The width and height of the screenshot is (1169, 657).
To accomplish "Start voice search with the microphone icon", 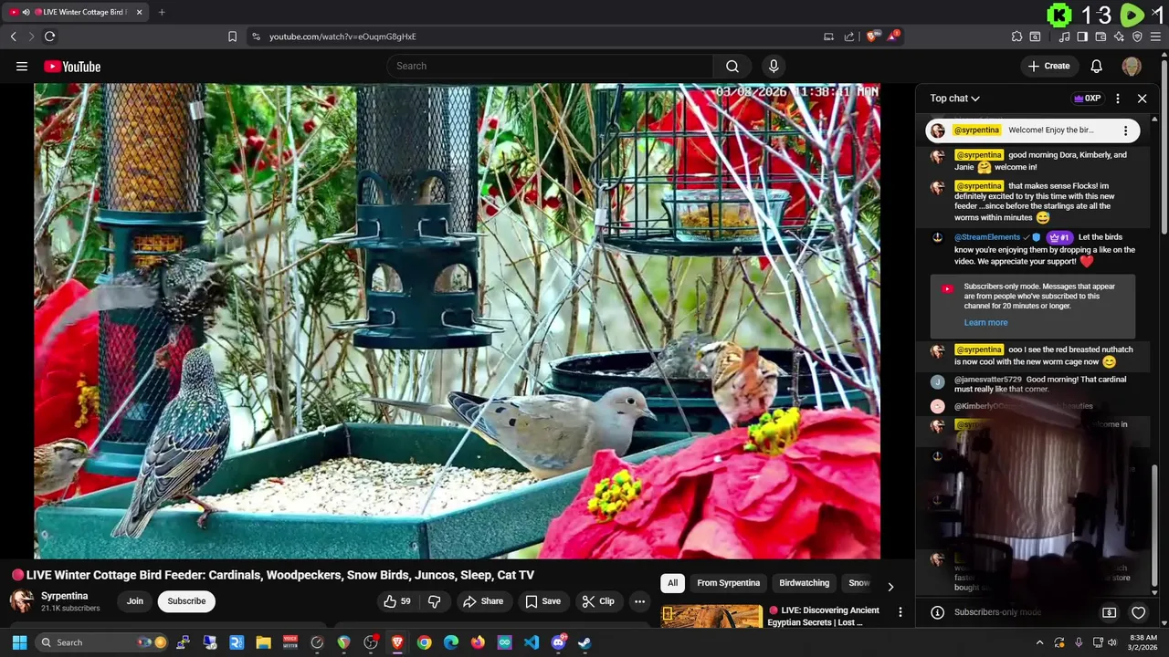I will (774, 66).
